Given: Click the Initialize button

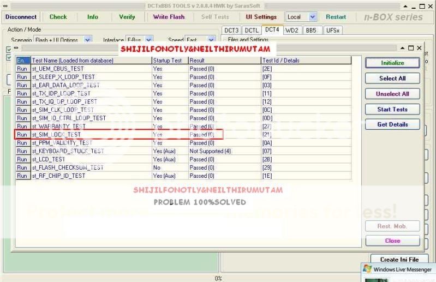Looking at the screenshot, I should [x=392, y=63].
